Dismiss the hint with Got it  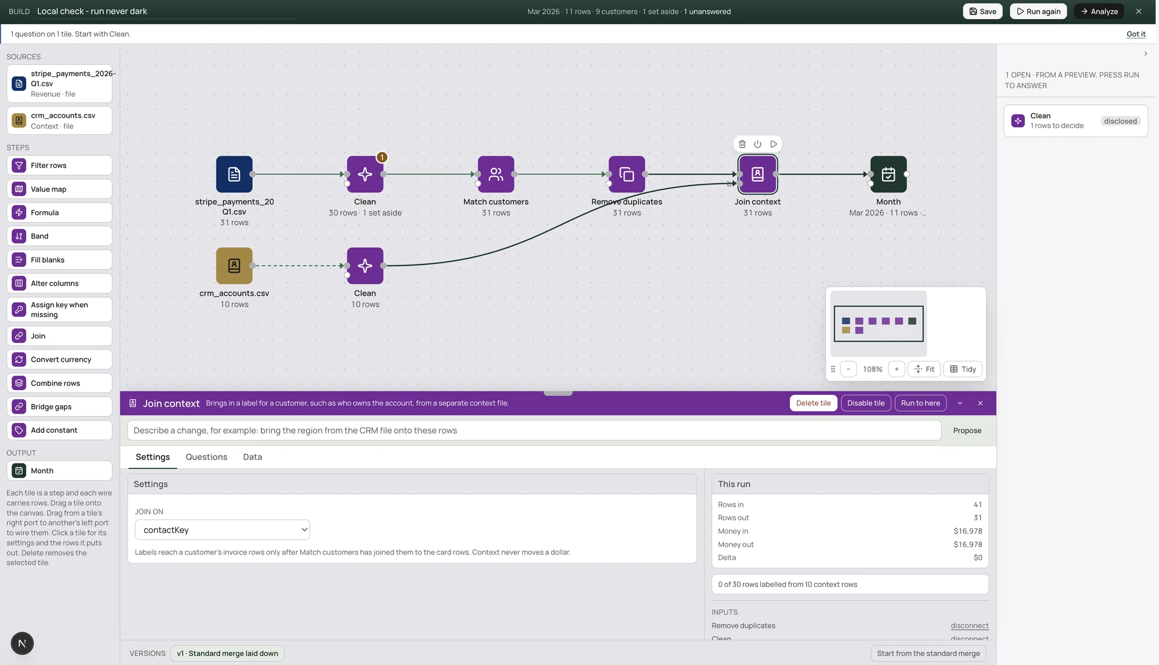click(1136, 34)
